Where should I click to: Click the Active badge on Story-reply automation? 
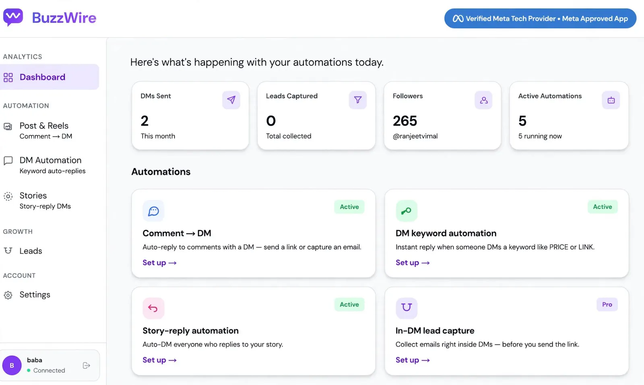pos(349,305)
